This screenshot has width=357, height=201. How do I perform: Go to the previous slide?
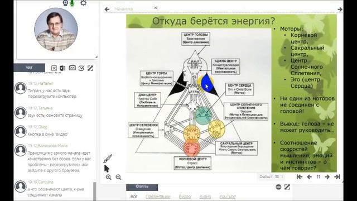coord(309,177)
